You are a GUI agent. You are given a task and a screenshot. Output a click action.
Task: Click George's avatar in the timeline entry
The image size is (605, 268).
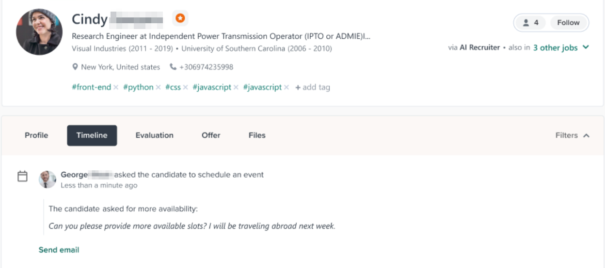tap(48, 179)
